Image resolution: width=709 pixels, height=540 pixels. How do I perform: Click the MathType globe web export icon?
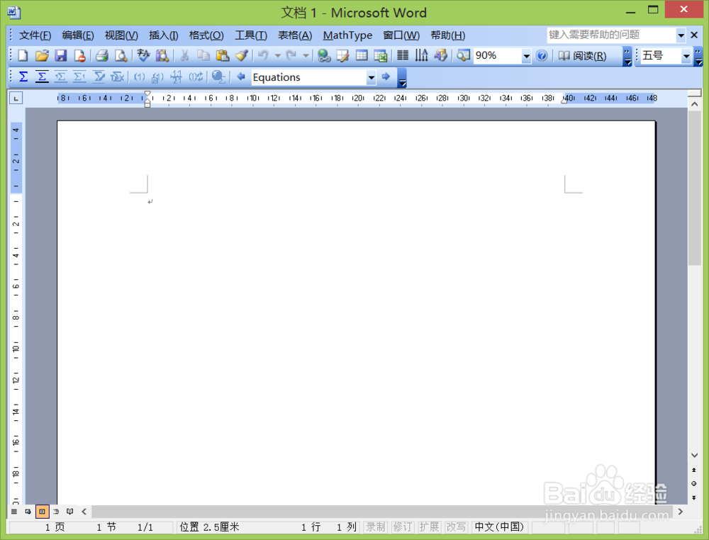219,77
